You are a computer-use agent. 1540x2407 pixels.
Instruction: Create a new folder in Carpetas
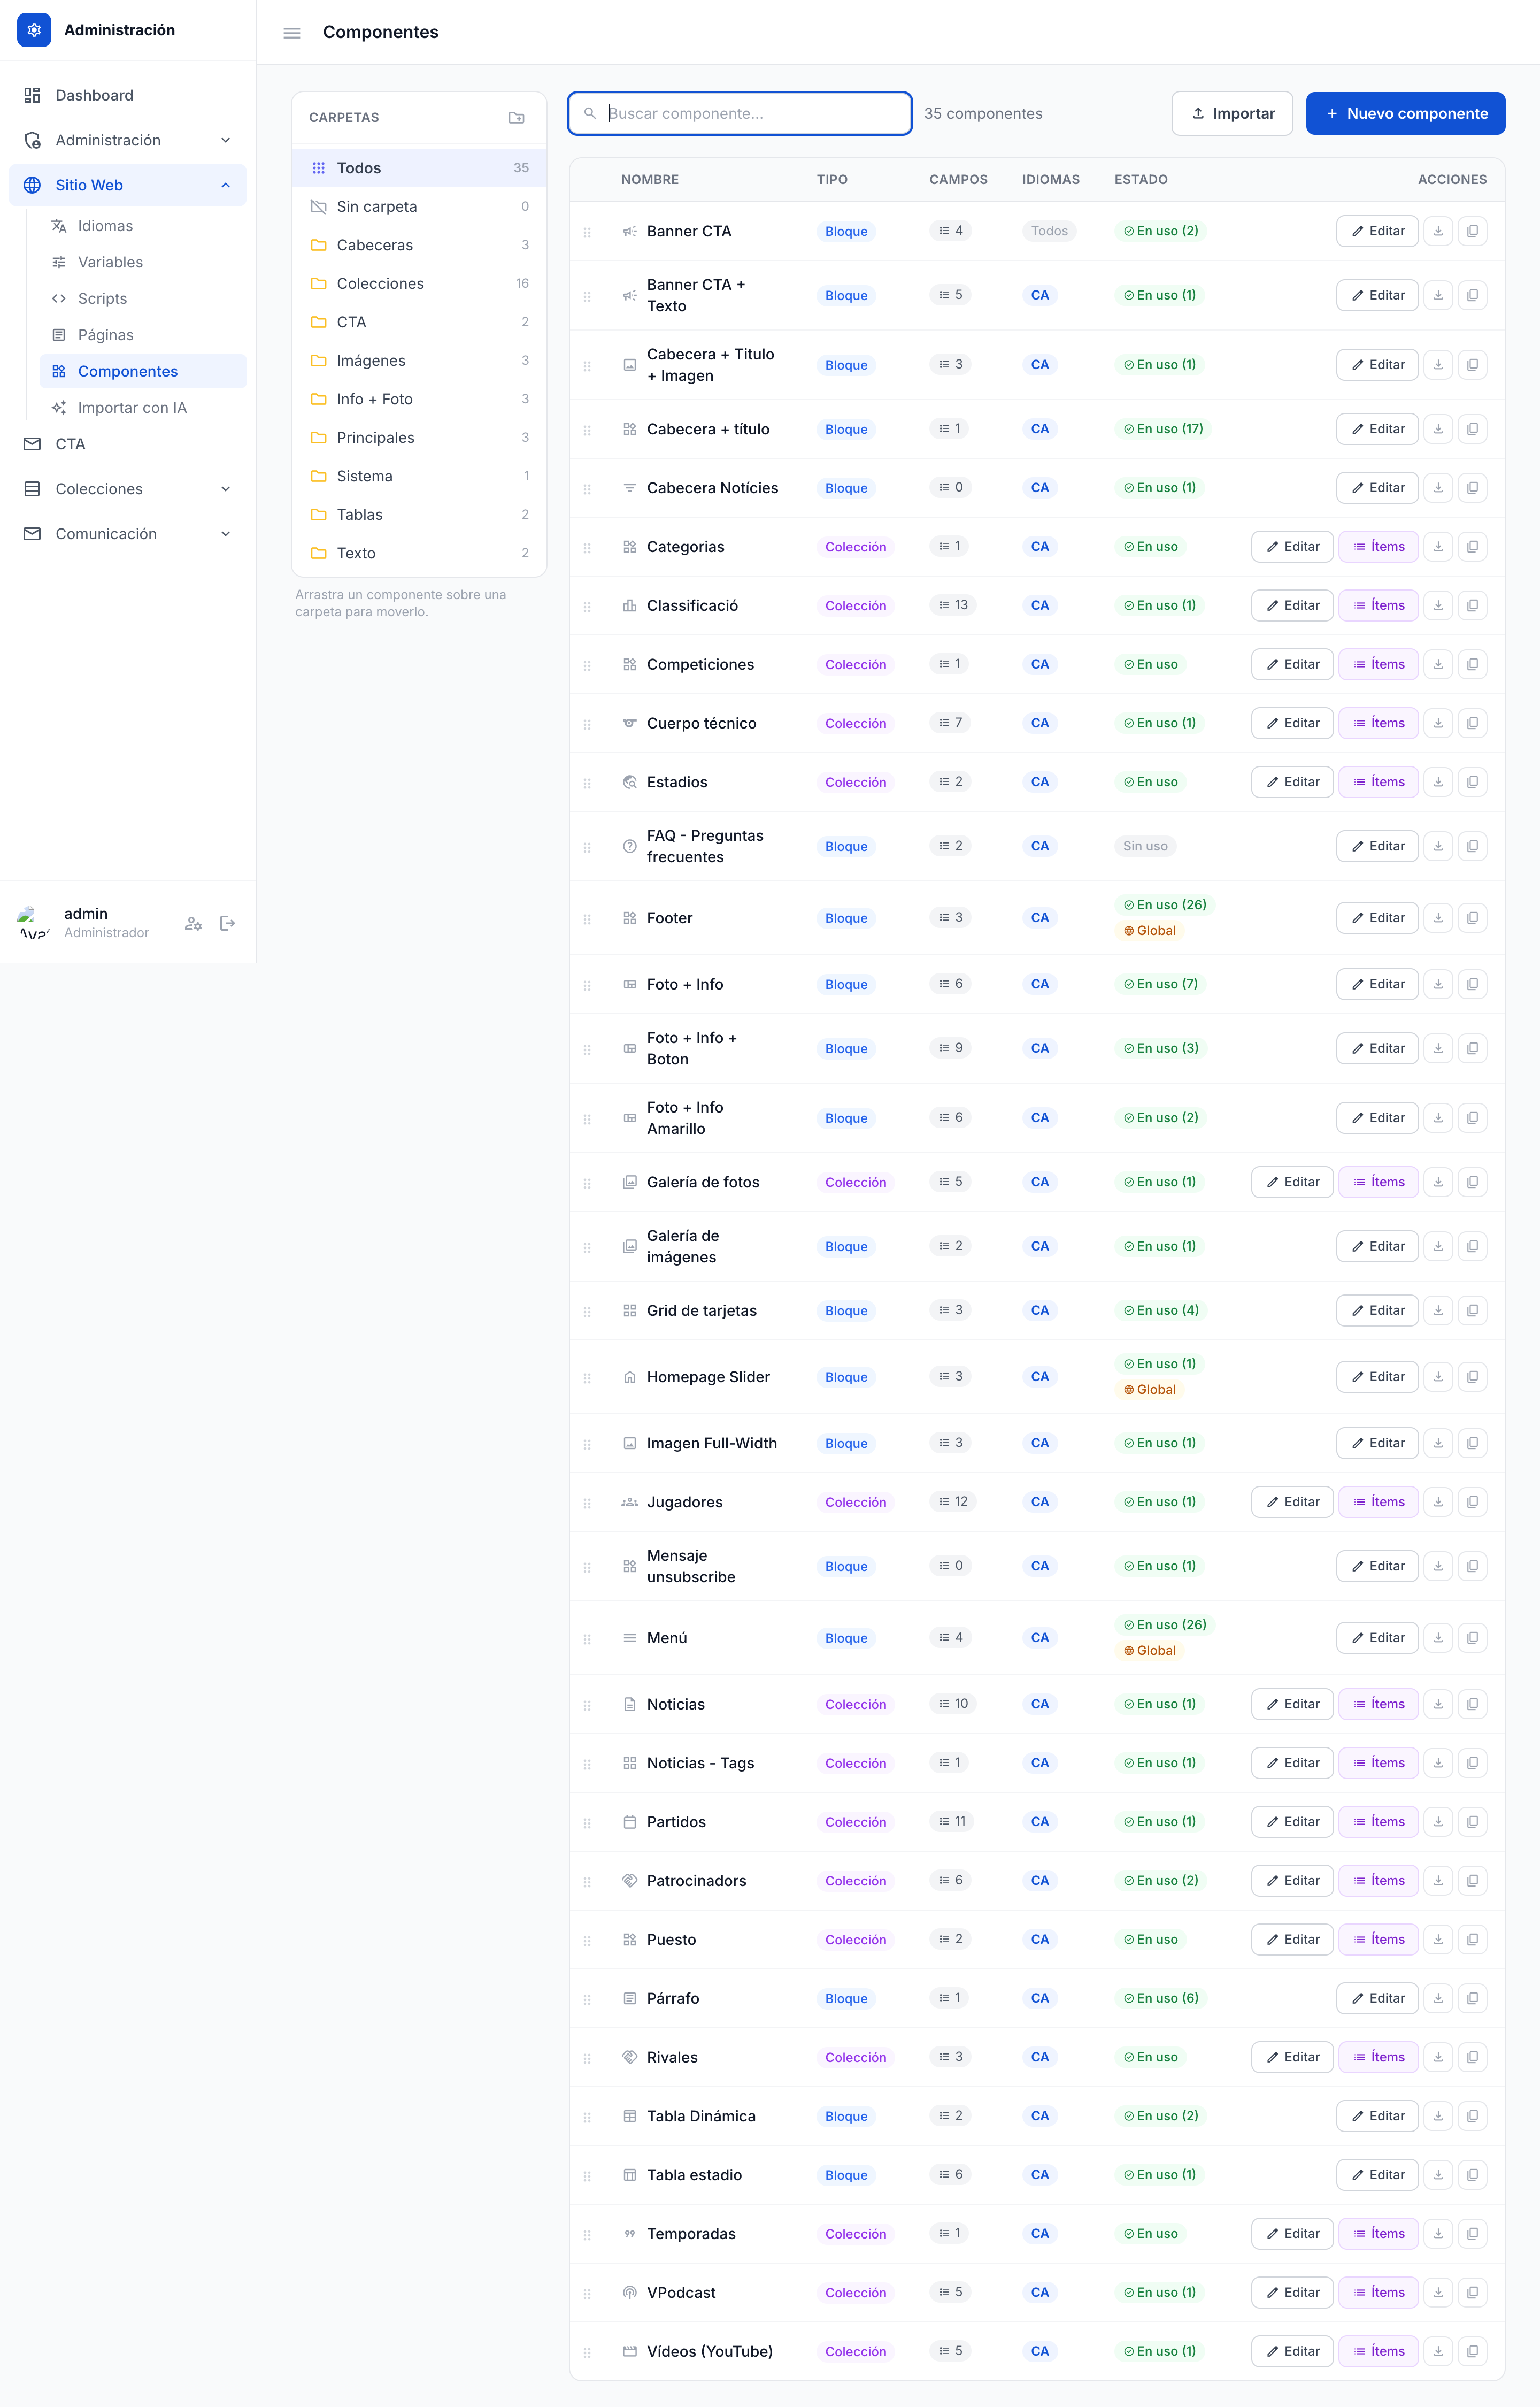(516, 118)
